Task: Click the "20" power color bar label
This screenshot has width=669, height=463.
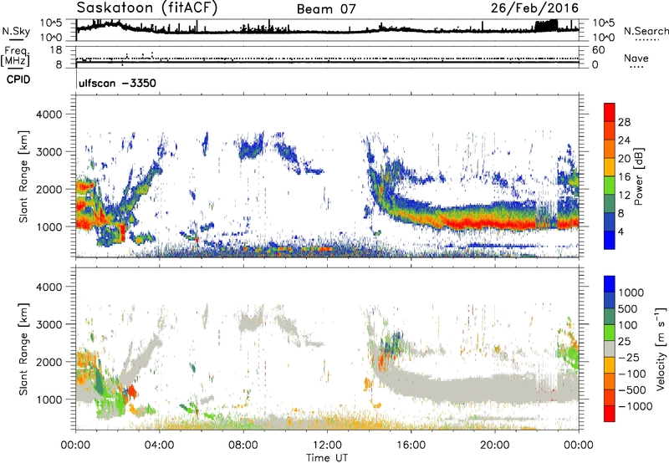Action: coord(624,159)
